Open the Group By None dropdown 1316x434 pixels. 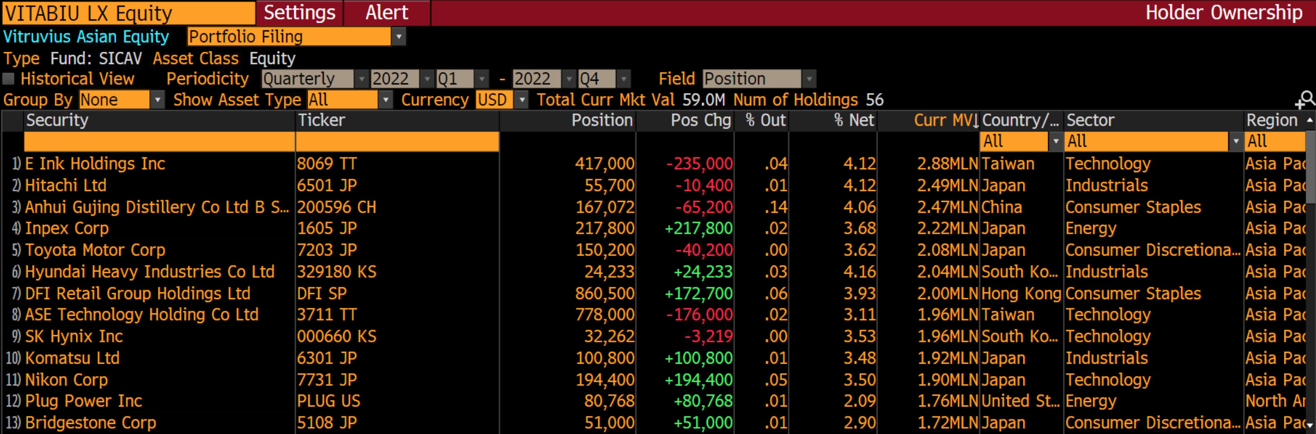pos(121,100)
